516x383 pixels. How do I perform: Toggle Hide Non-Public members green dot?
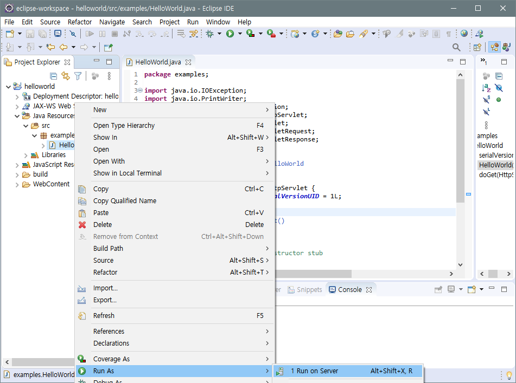[x=499, y=100]
